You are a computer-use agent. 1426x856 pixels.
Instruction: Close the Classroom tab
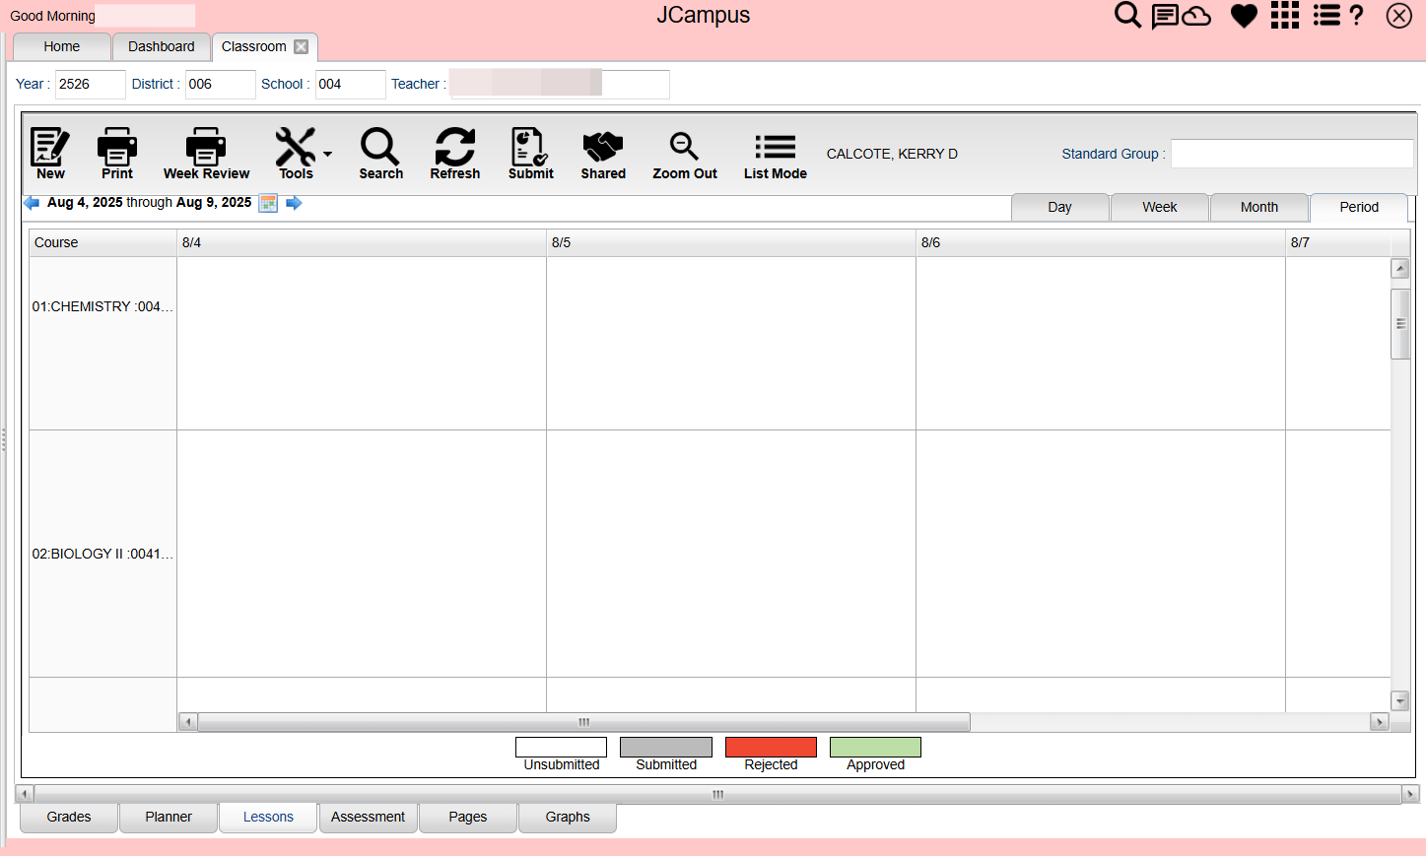302,46
